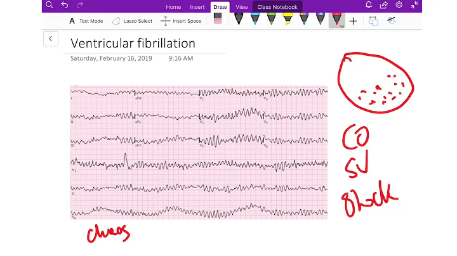Exit full screen mode
This screenshot has height=256, width=457.
(x=414, y=5)
